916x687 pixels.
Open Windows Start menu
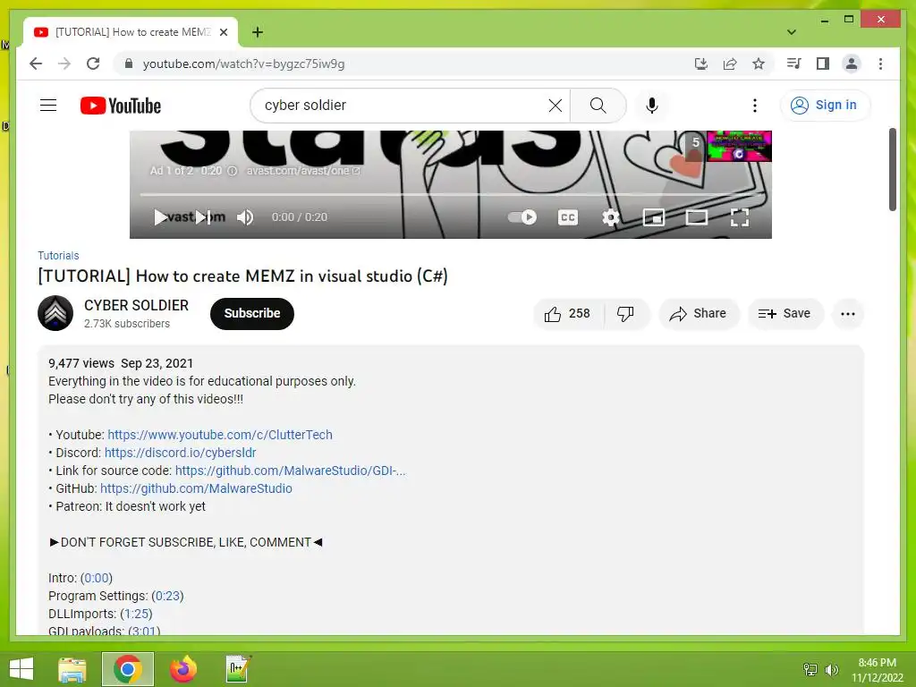[x=21, y=669]
